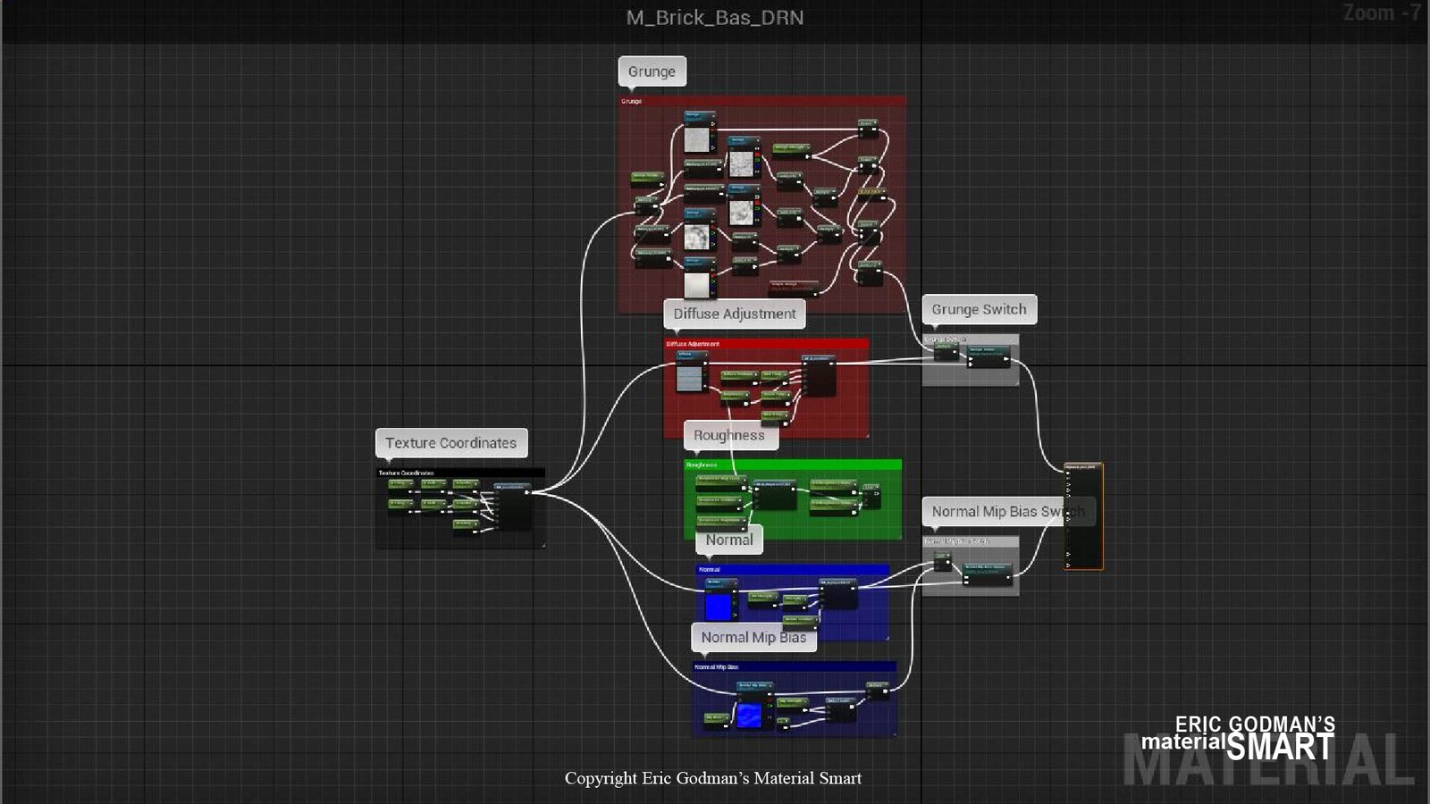Click the large dark node in Diffuse Adjustment
This screenshot has height=804, width=1430.
(x=819, y=377)
